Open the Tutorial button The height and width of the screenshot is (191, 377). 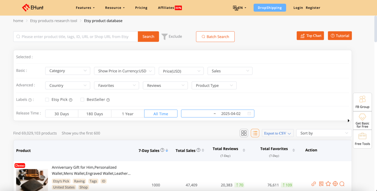click(x=340, y=36)
